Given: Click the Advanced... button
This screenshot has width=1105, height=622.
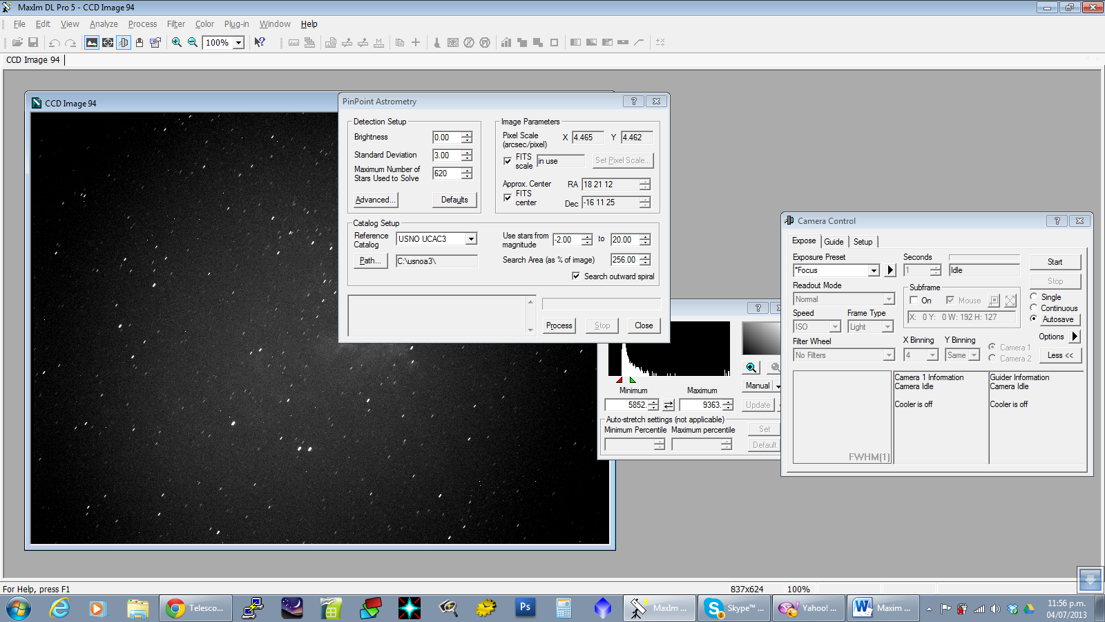Looking at the screenshot, I should coord(375,200).
